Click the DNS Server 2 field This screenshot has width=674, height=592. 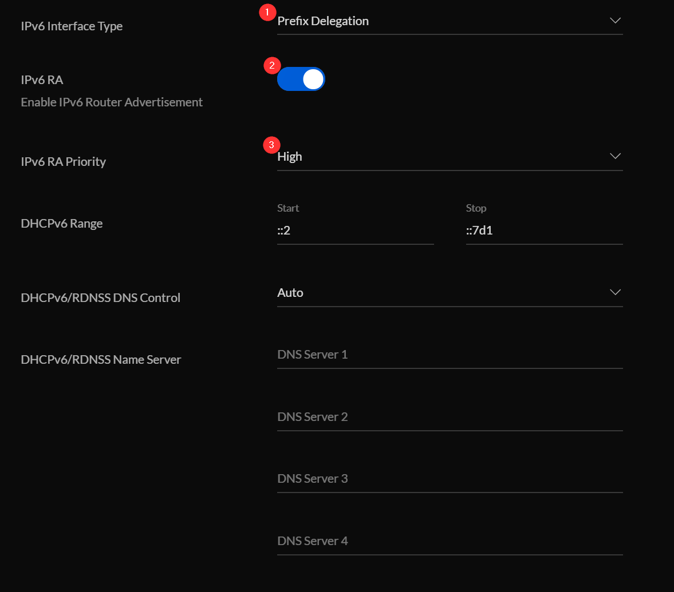point(450,417)
